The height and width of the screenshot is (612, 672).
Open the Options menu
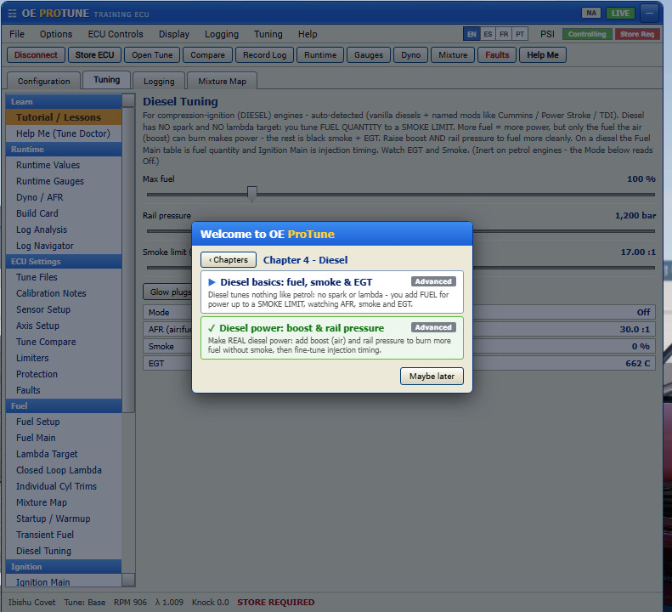56,34
